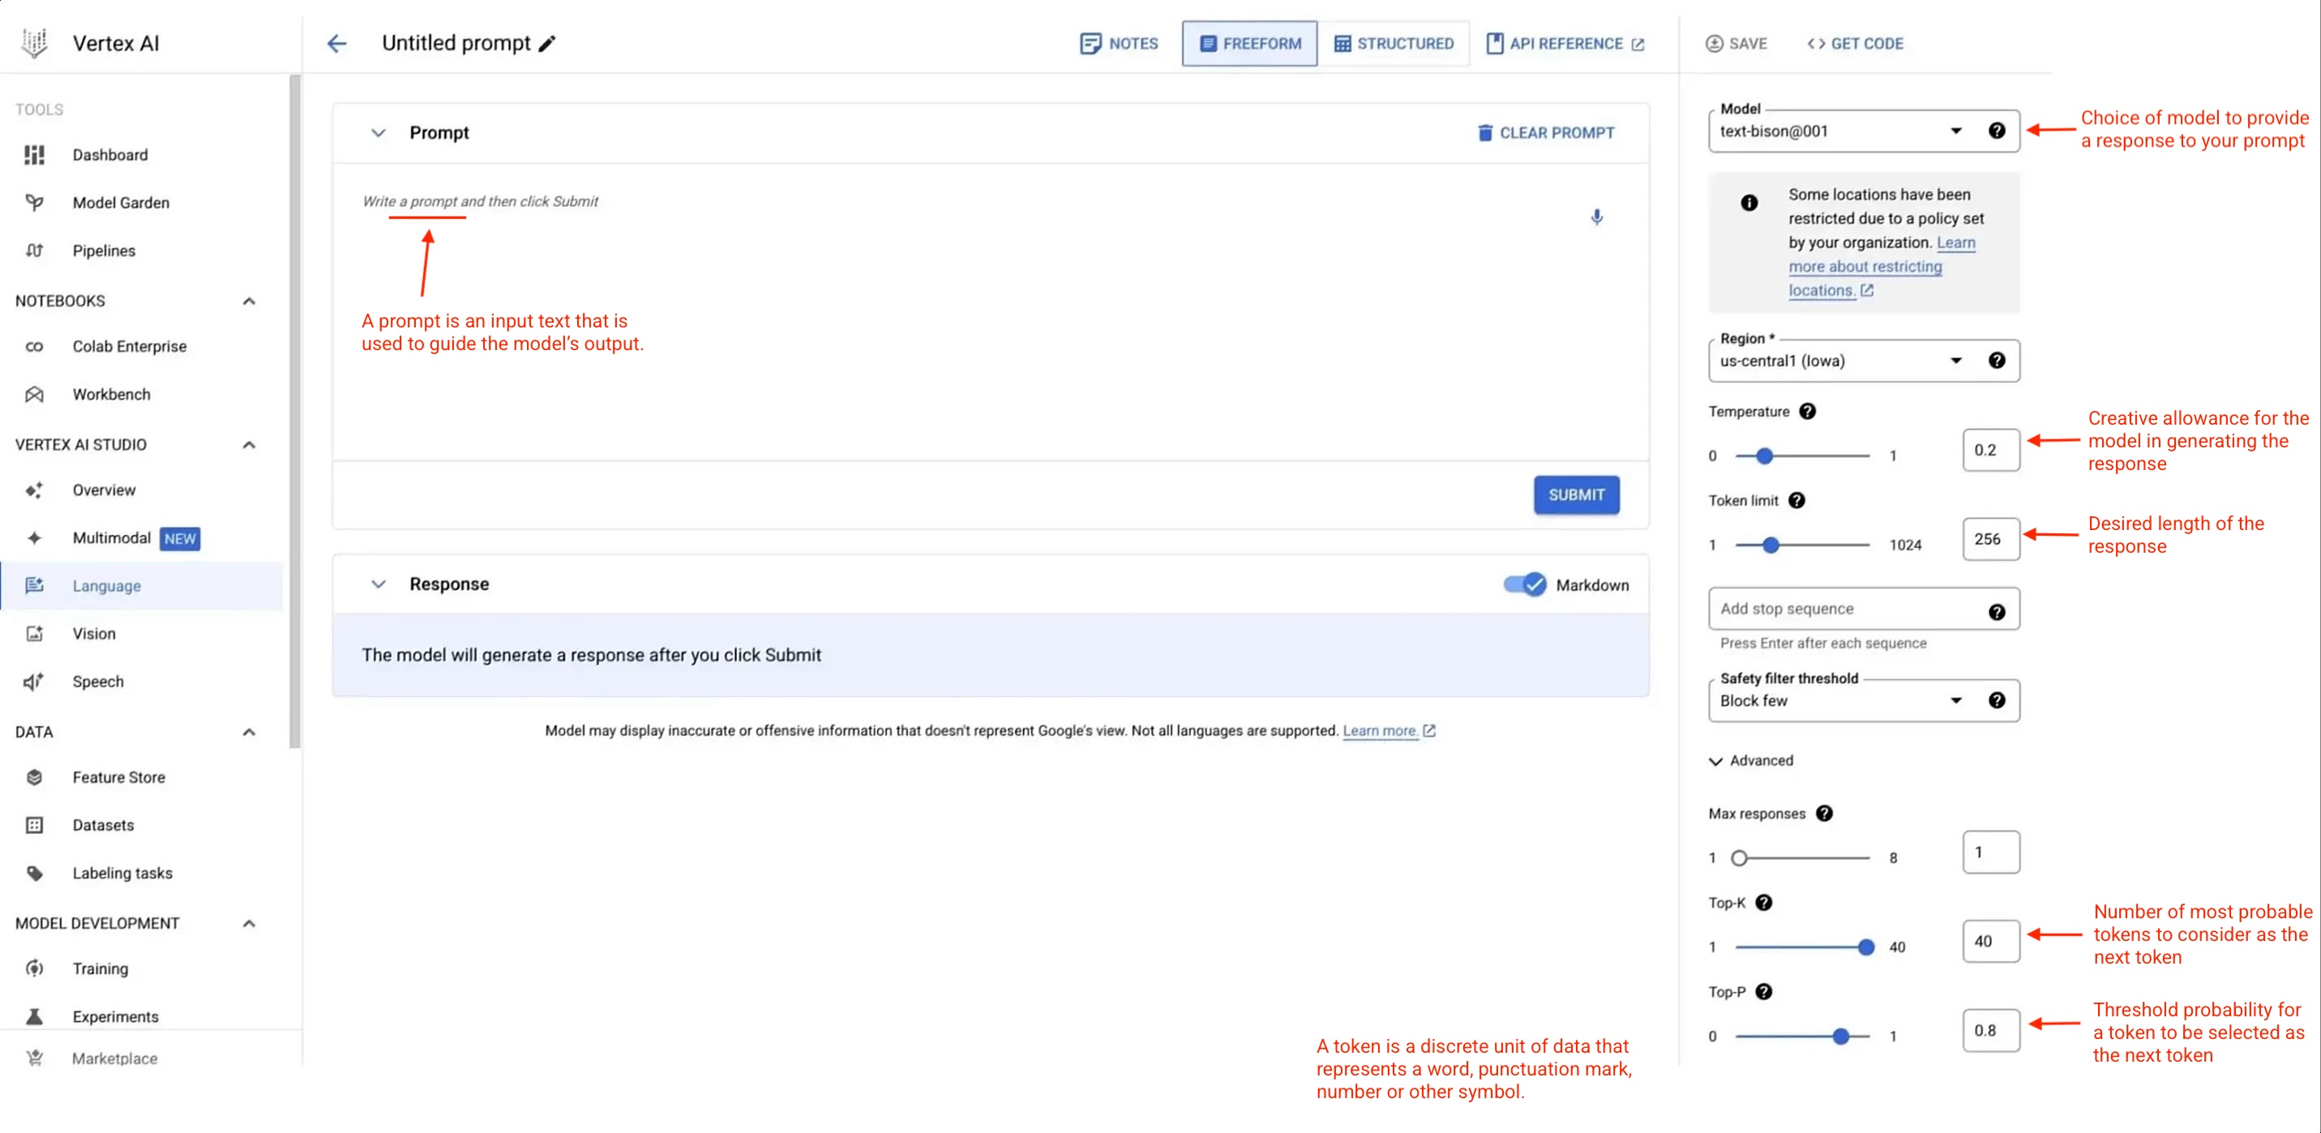Click the Pipelines sidebar icon
This screenshot has height=1133, width=2321.
click(34, 250)
